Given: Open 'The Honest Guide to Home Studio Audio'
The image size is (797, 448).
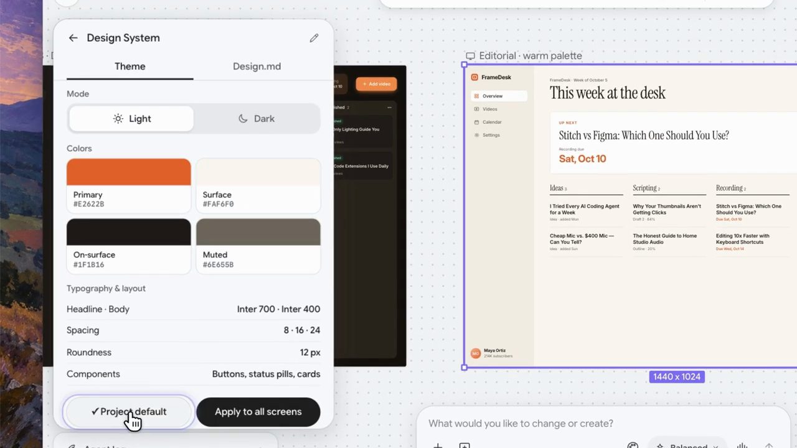Looking at the screenshot, I should coord(665,239).
